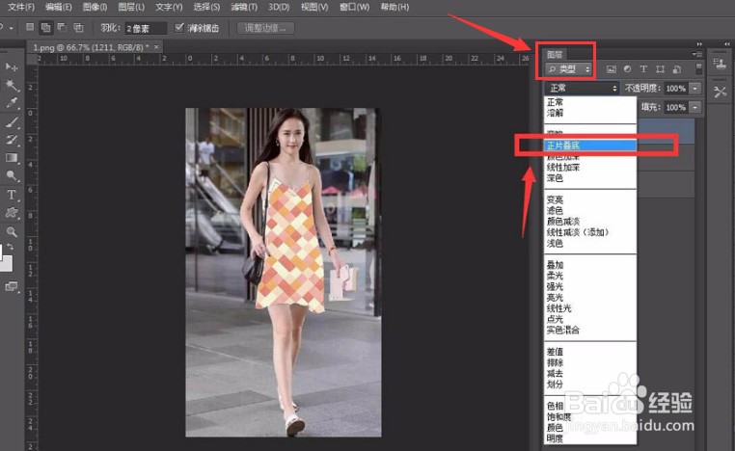Collapse the layers panel group arrows

point(699,44)
